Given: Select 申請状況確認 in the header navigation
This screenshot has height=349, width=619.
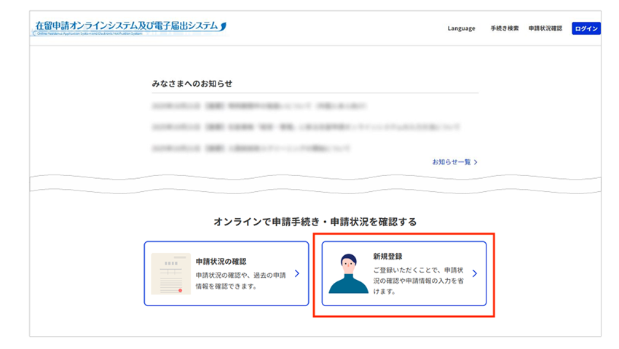Looking at the screenshot, I should pyautogui.click(x=545, y=28).
